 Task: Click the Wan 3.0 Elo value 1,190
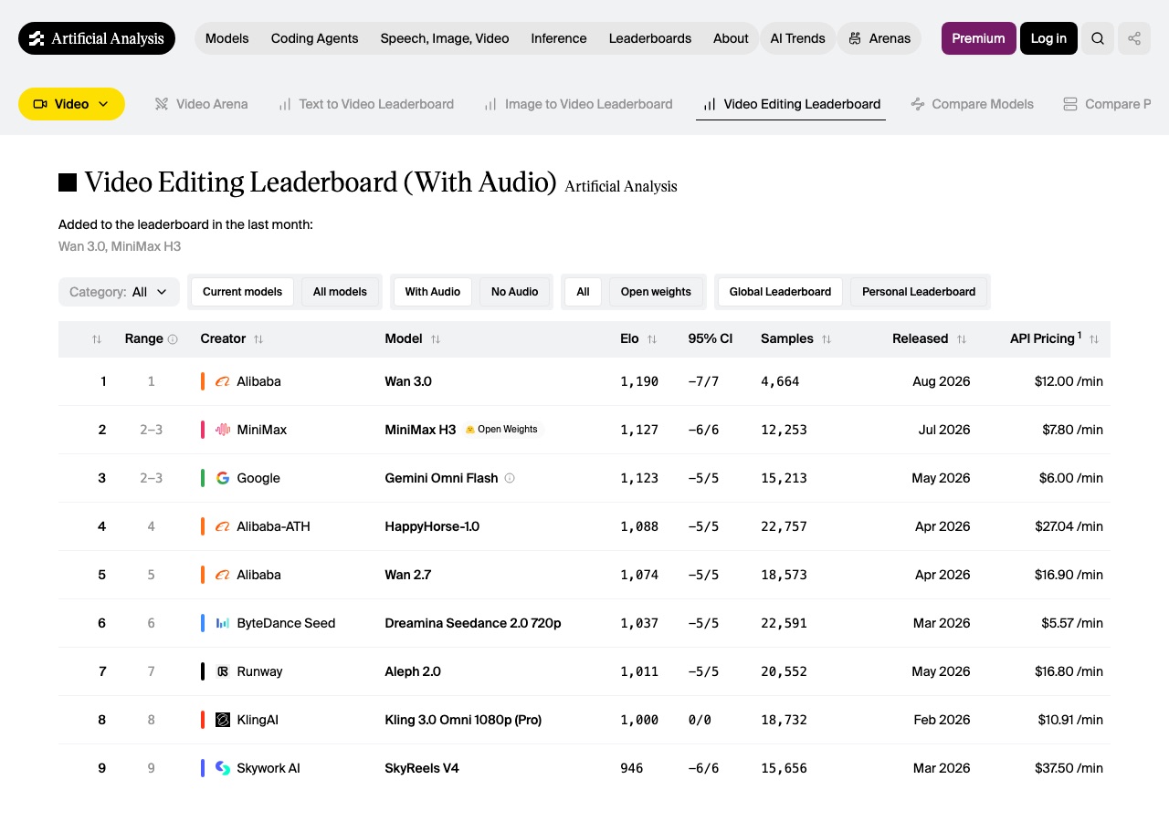click(639, 381)
